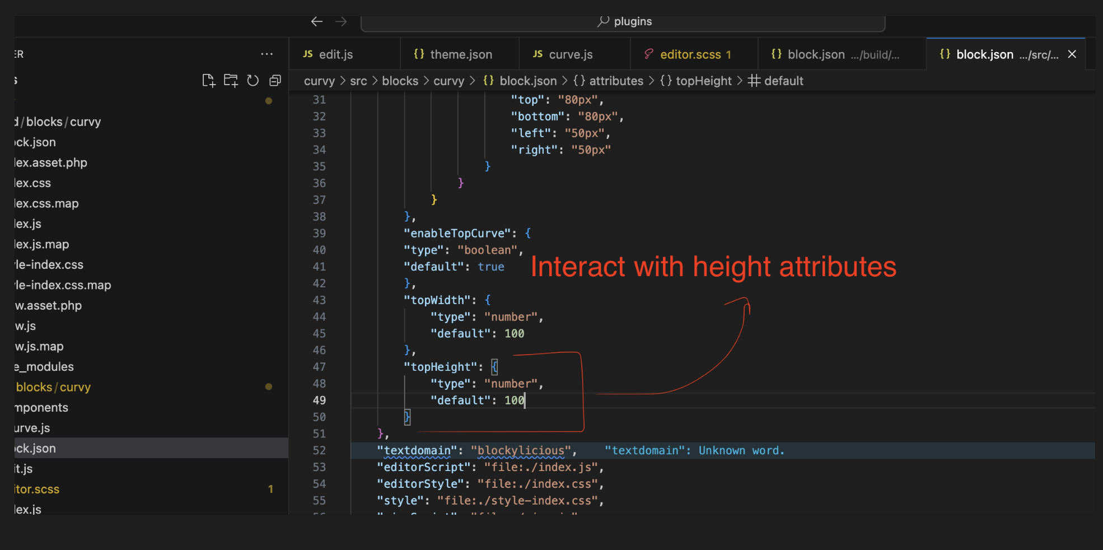This screenshot has width=1103, height=550.
Task: Open the w.js.map file
Action: 151,346
